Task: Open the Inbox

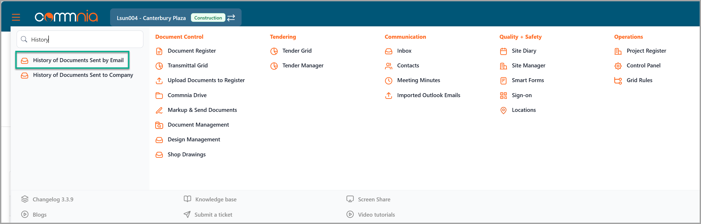Action: coord(404,51)
